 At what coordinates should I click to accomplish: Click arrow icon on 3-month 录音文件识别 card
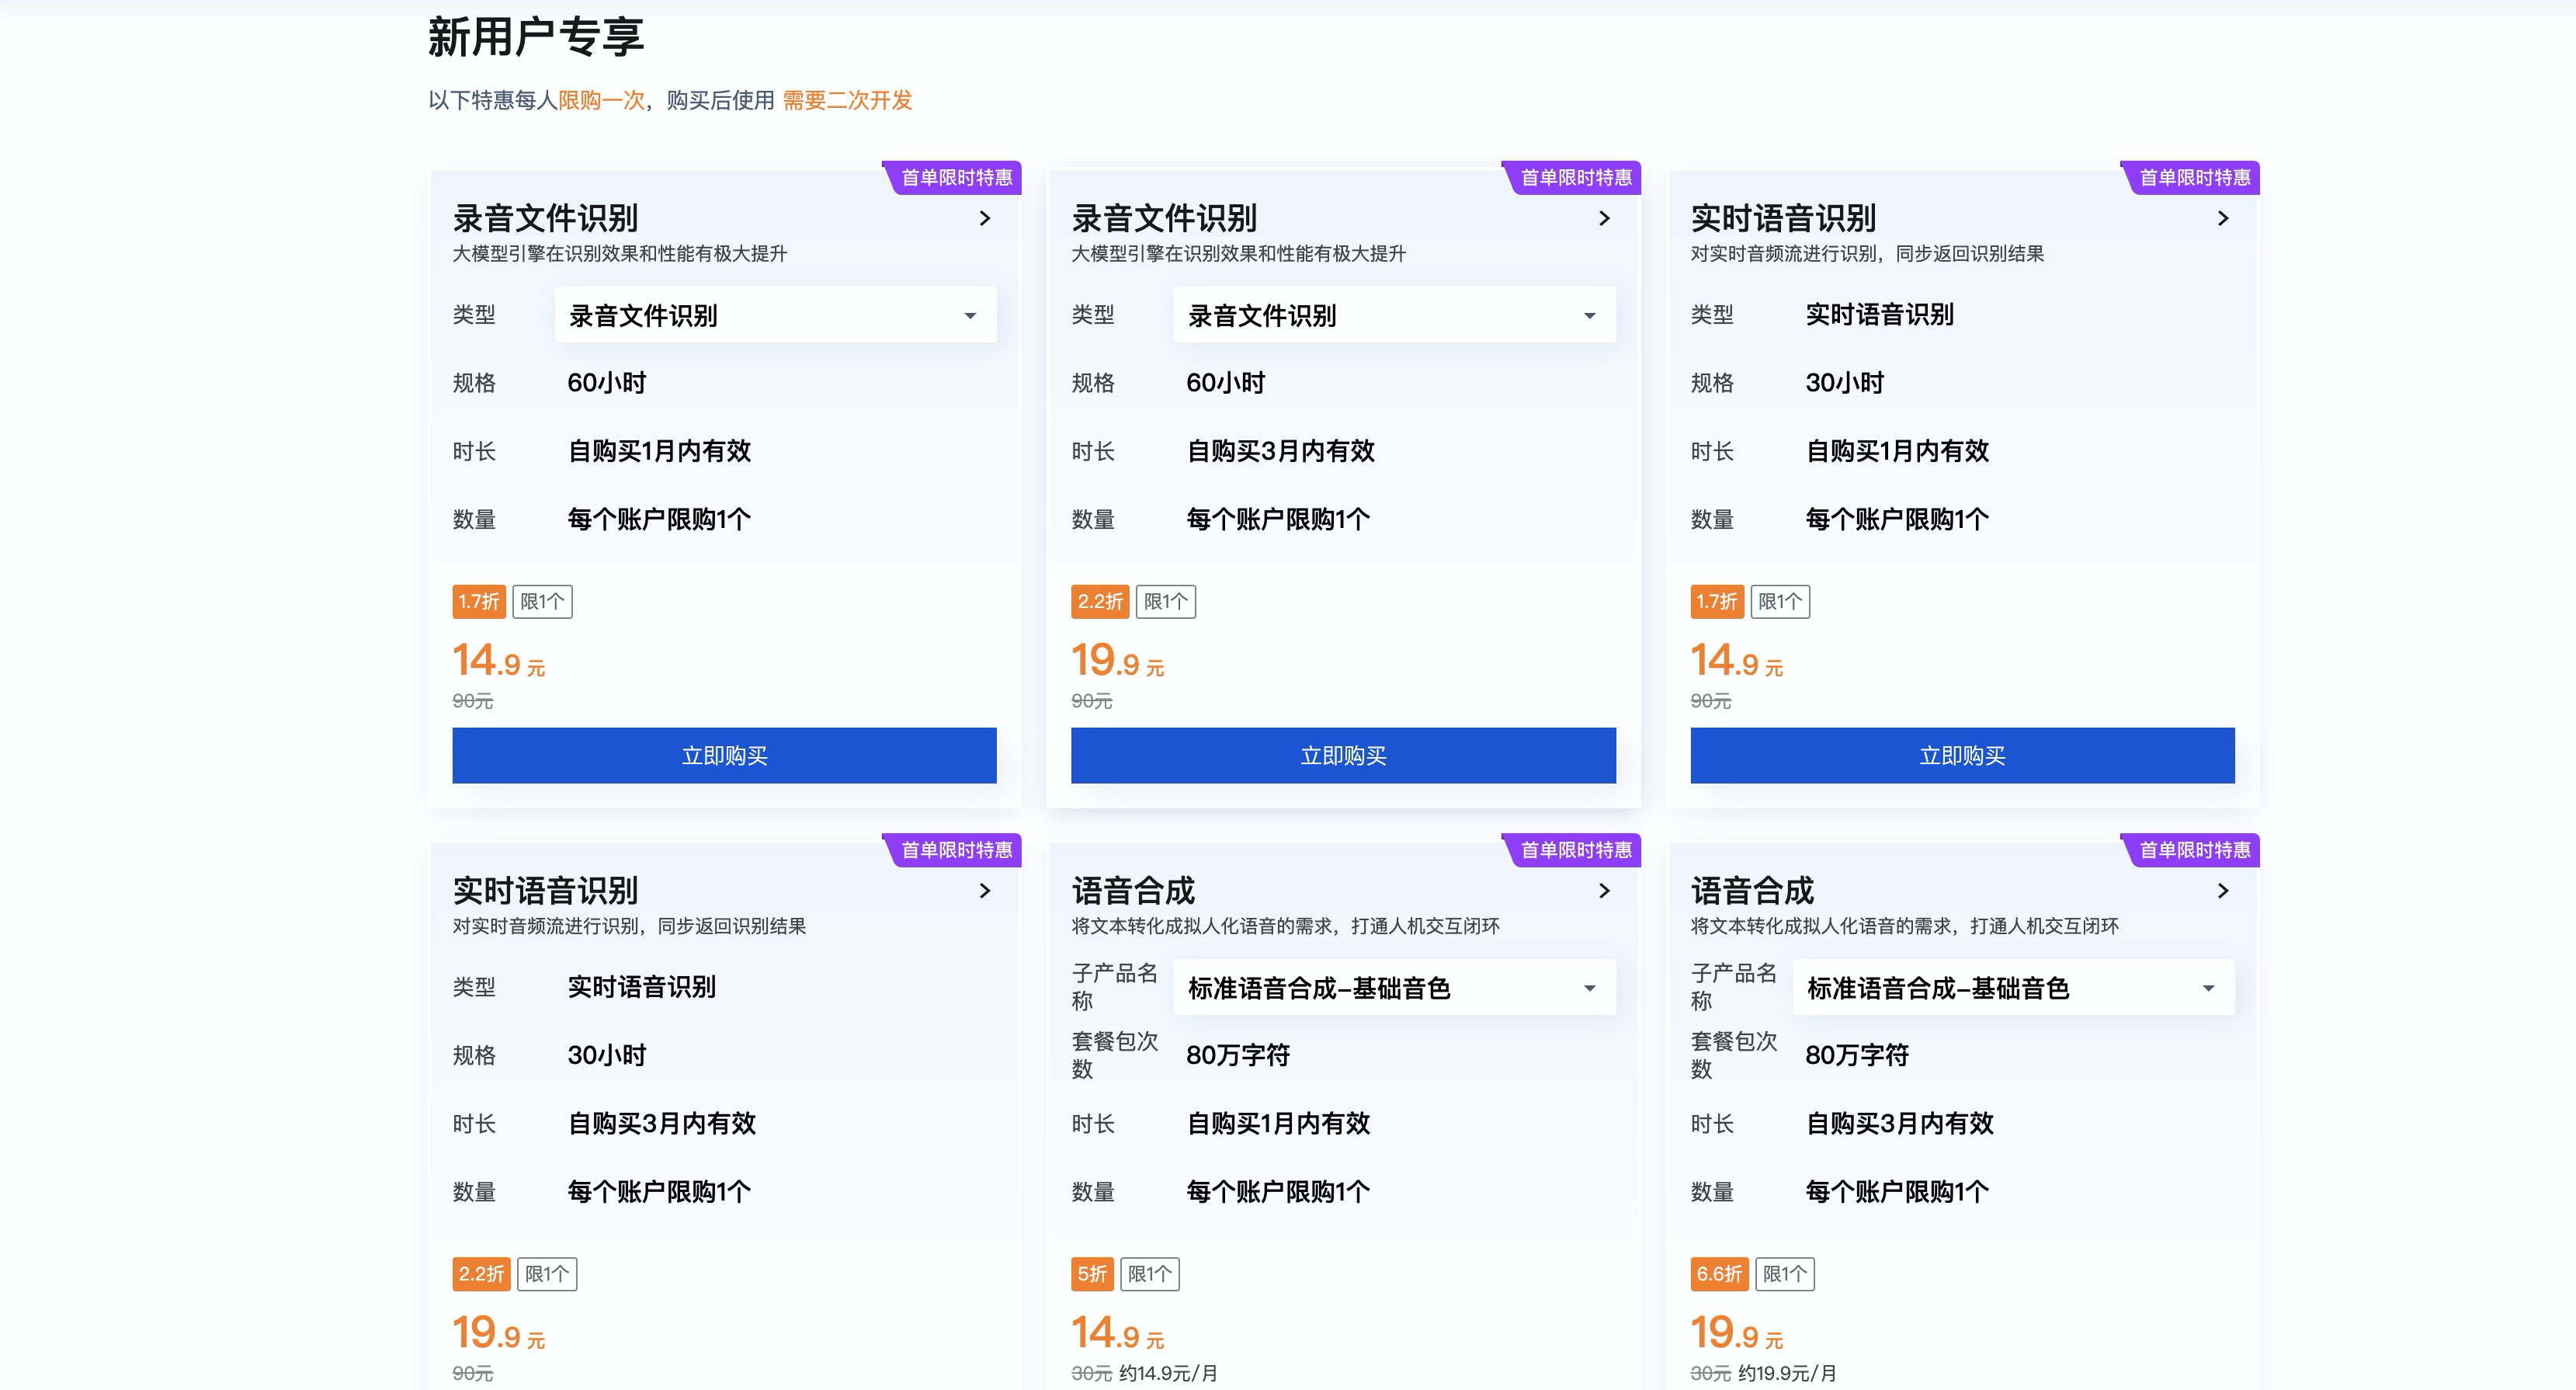pos(1604,218)
